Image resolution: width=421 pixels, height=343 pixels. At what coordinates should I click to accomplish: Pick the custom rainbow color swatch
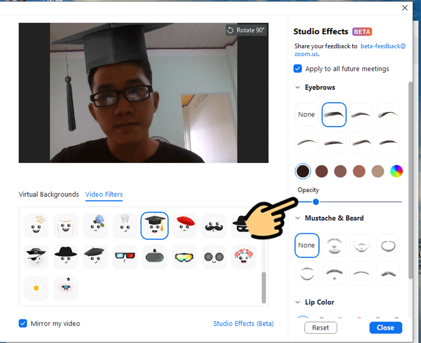[x=396, y=171]
